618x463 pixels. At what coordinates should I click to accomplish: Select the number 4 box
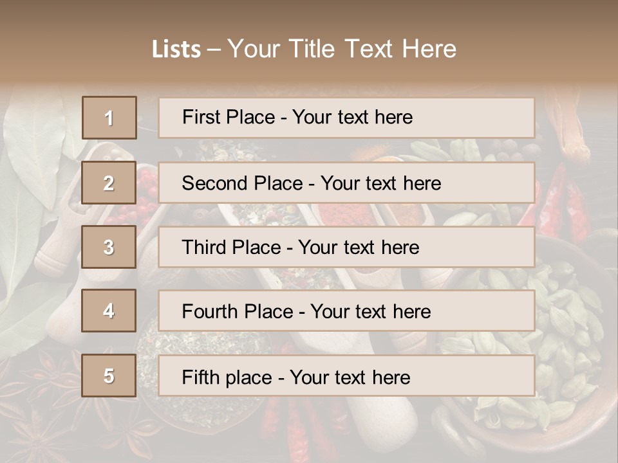click(x=109, y=311)
